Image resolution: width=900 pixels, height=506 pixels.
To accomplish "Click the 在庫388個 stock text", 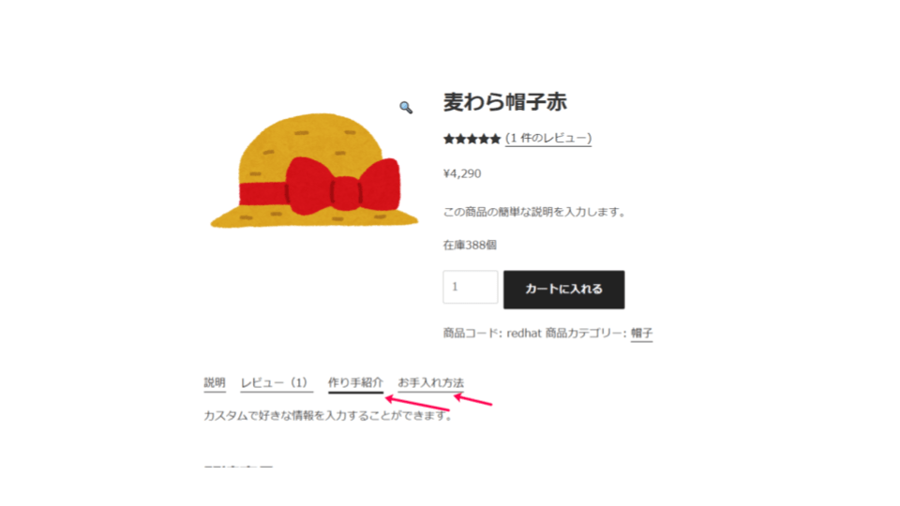I will click(x=470, y=245).
